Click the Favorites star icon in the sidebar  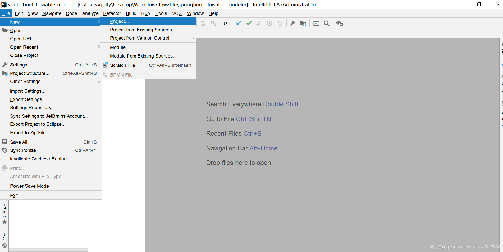[4, 222]
